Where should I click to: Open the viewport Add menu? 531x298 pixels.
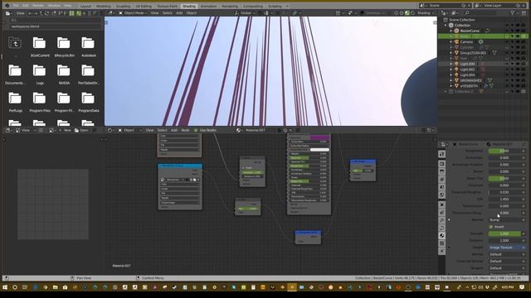[179, 13]
